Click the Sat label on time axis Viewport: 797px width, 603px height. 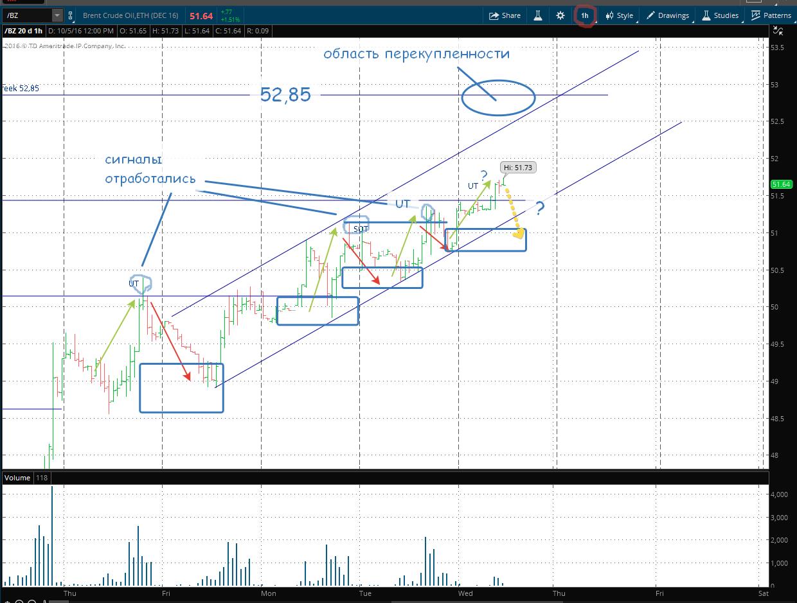(763, 593)
